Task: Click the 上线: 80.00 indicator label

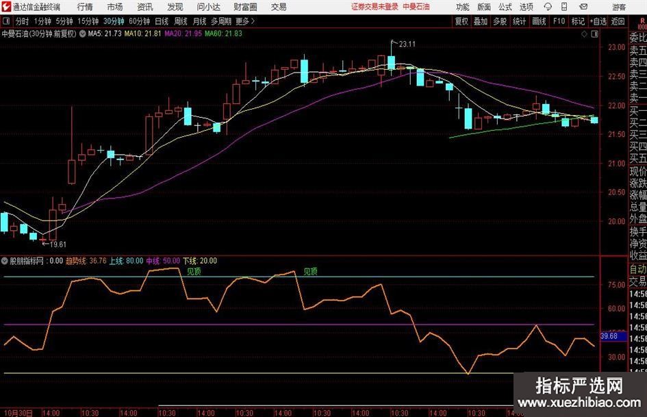Action: pos(126,261)
